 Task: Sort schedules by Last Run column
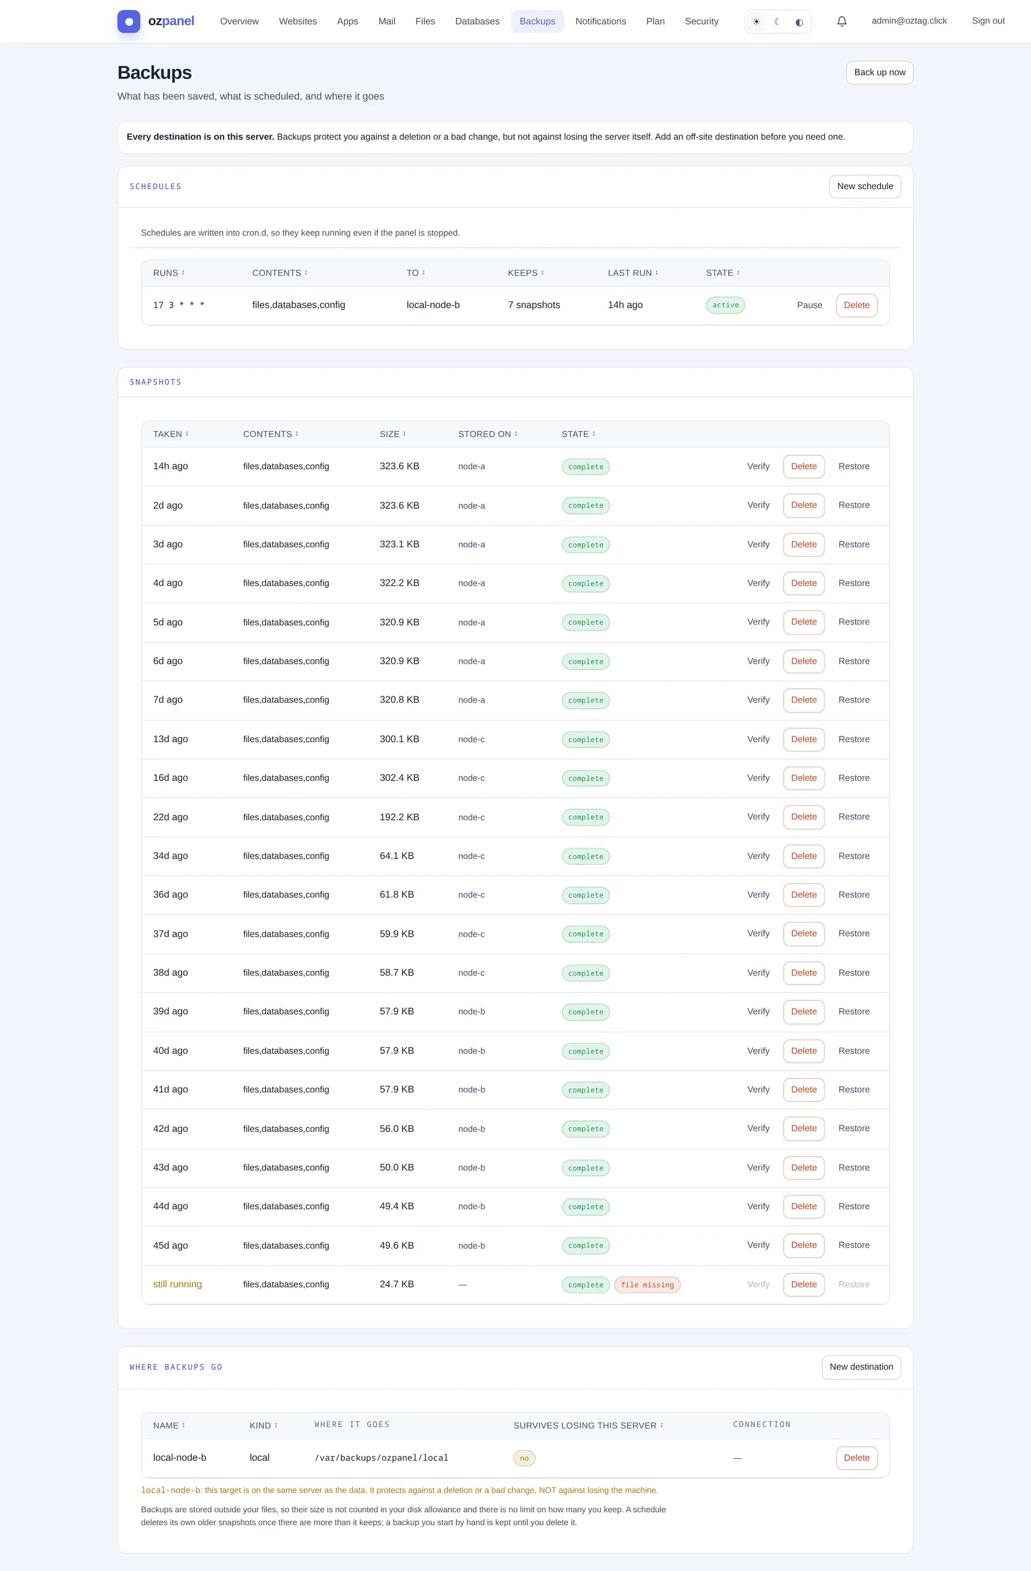632,273
